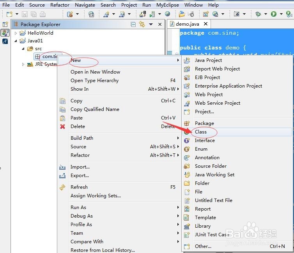Open the File menu
The height and width of the screenshot is (253, 294).
pos(6,5)
